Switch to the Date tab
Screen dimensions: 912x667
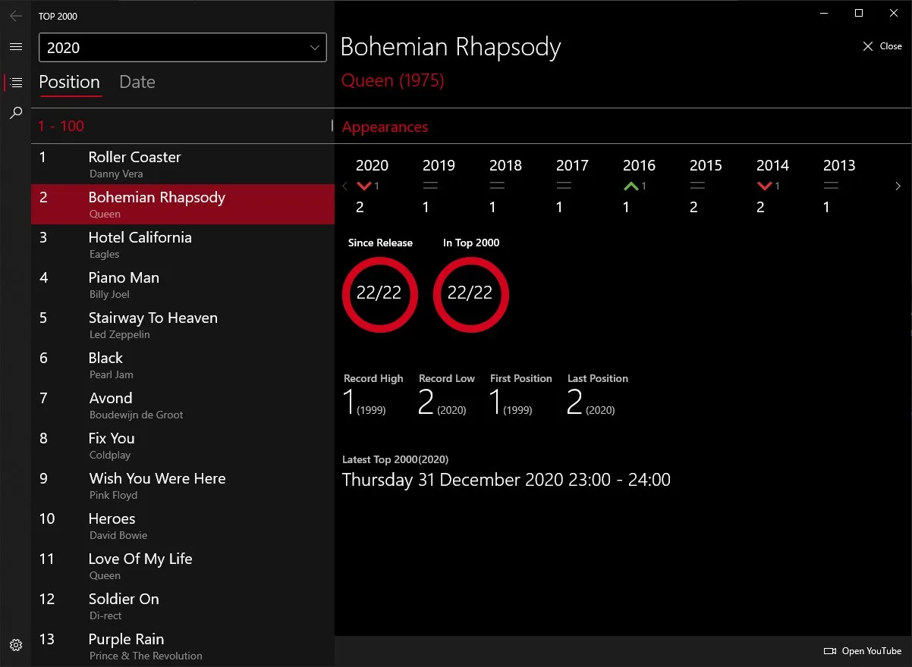pos(137,82)
